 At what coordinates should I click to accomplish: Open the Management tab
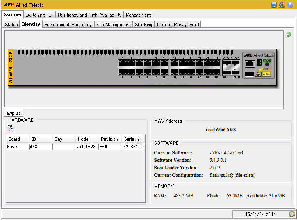(138, 15)
